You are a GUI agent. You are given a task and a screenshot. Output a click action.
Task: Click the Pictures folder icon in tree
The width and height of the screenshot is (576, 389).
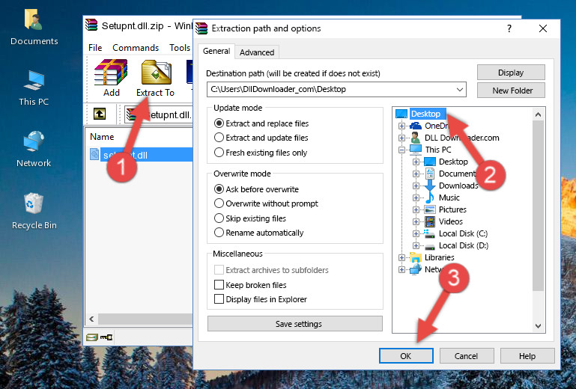tap(430, 209)
